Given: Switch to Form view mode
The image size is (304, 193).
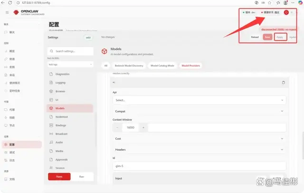Looking at the screenshot, I should [x=59, y=176].
